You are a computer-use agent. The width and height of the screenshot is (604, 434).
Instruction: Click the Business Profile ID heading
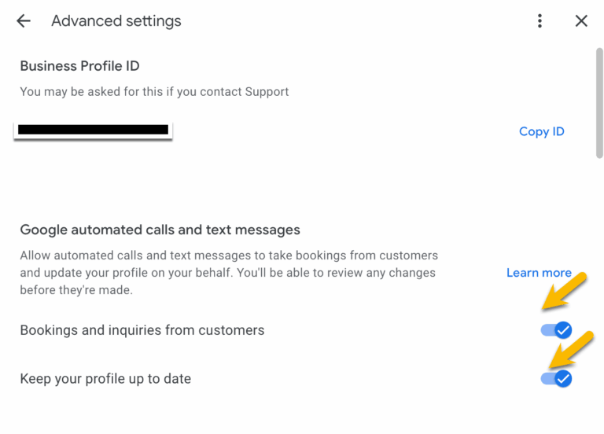point(79,66)
